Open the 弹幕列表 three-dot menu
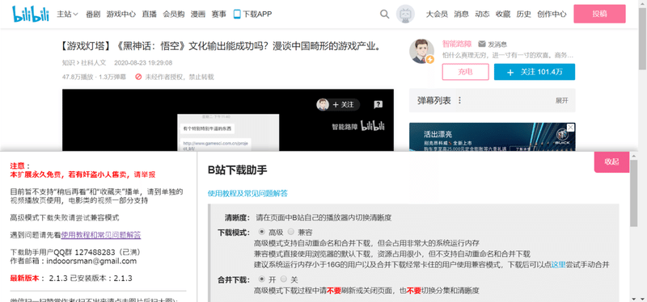Viewport: 647px width, 302px height. 459,100
